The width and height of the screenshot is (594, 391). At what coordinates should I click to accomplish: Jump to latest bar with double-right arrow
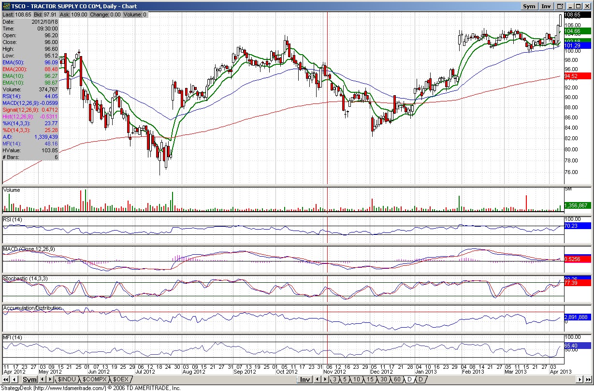(x=588, y=379)
